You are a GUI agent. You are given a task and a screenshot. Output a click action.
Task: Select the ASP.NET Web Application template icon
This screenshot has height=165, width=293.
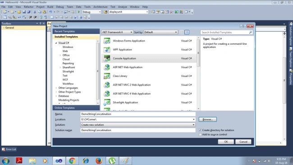(x=107, y=67)
